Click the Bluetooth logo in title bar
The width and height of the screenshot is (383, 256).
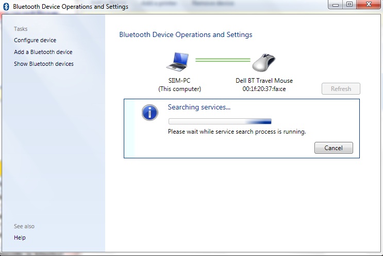click(x=6, y=7)
